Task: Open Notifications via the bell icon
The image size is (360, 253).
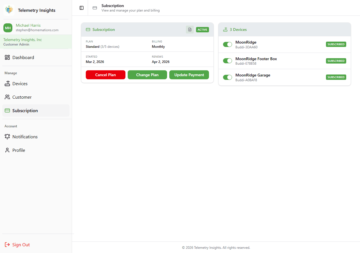Action: click(x=7, y=137)
